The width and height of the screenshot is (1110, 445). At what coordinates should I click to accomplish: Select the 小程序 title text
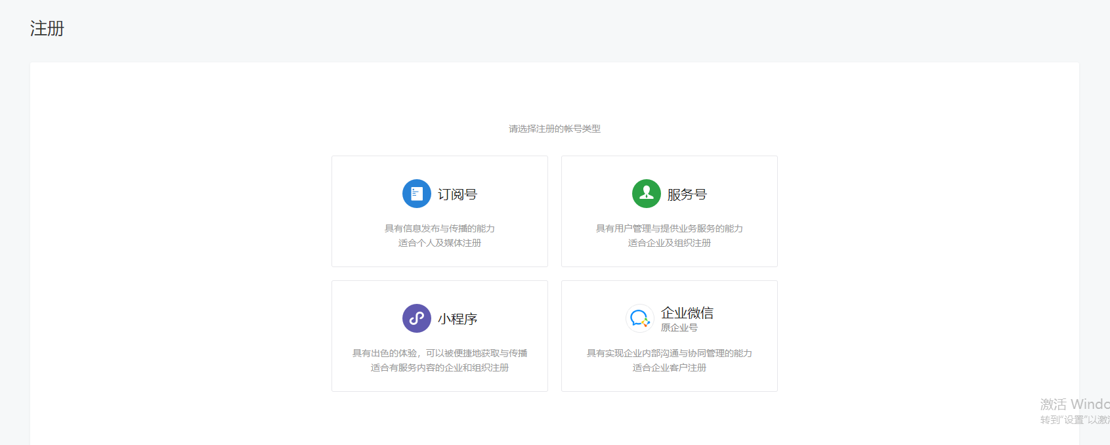(x=458, y=319)
